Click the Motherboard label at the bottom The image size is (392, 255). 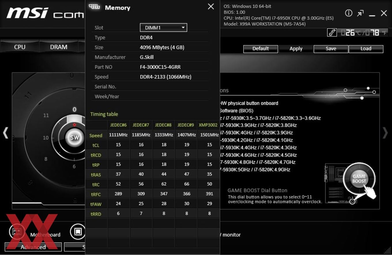click(x=45, y=235)
